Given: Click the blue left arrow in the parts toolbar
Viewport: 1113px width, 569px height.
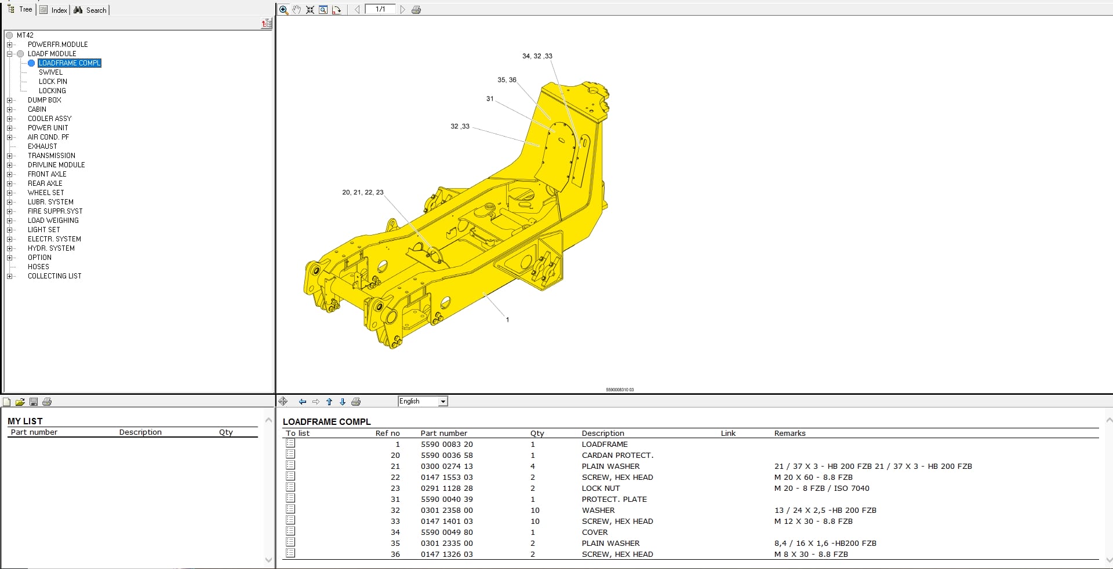Looking at the screenshot, I should tap(302, 402).
